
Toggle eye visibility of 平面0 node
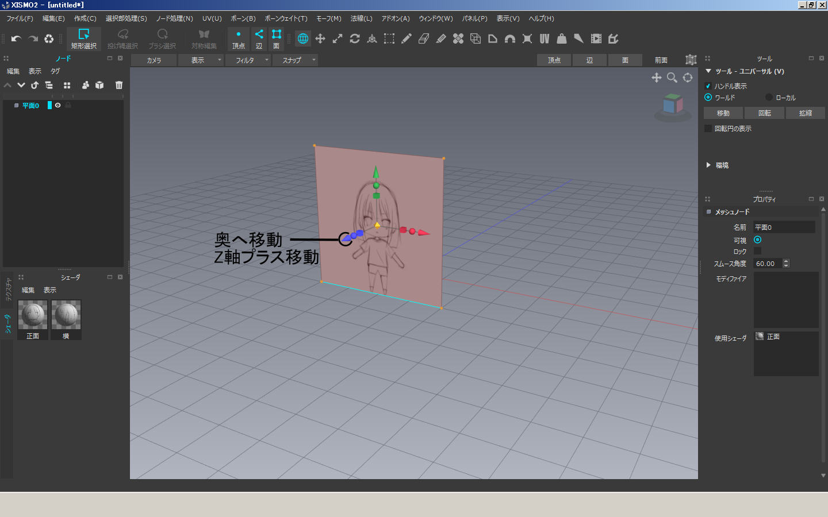coord(57,105)
